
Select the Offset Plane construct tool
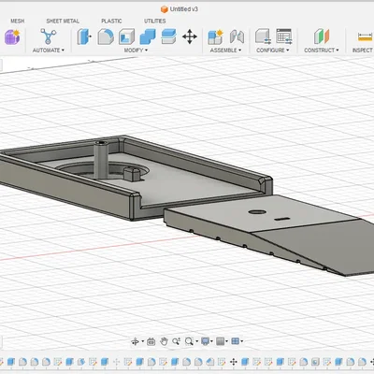(322, 36)
